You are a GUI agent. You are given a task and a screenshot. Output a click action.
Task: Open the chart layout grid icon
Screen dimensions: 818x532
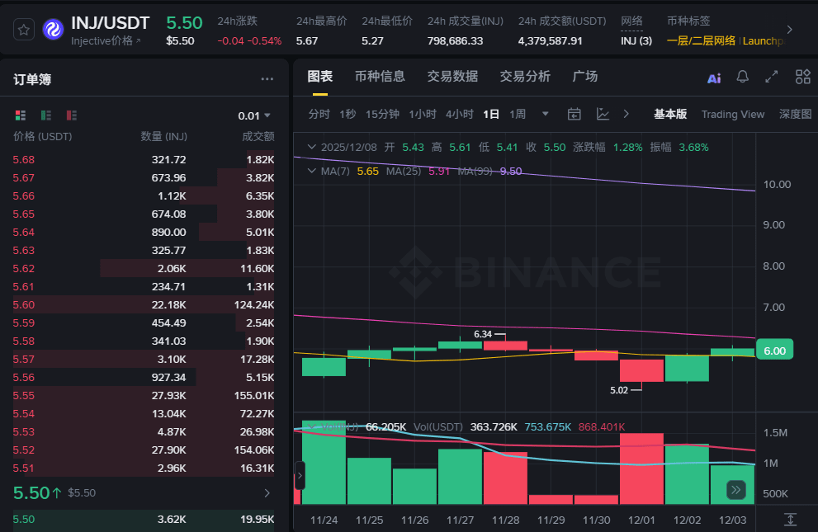point(803,77)
